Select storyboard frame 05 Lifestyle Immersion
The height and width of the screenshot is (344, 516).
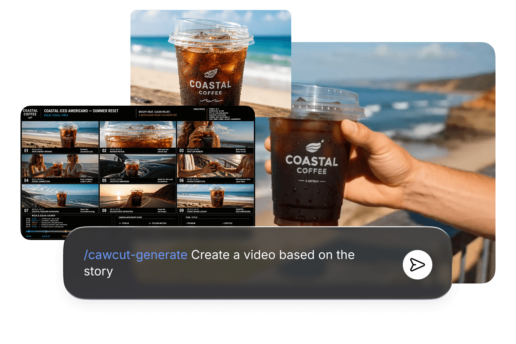[137, 168]
